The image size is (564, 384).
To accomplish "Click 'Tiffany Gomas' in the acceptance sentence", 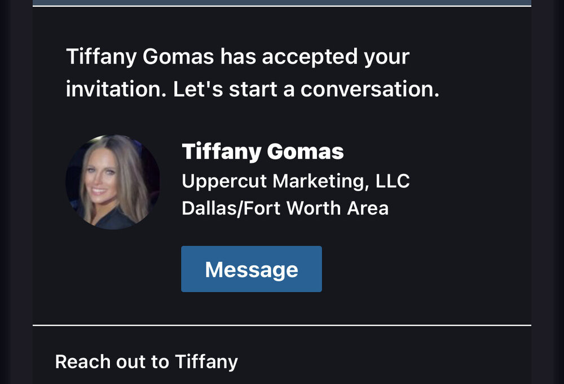I will (140, 57).
